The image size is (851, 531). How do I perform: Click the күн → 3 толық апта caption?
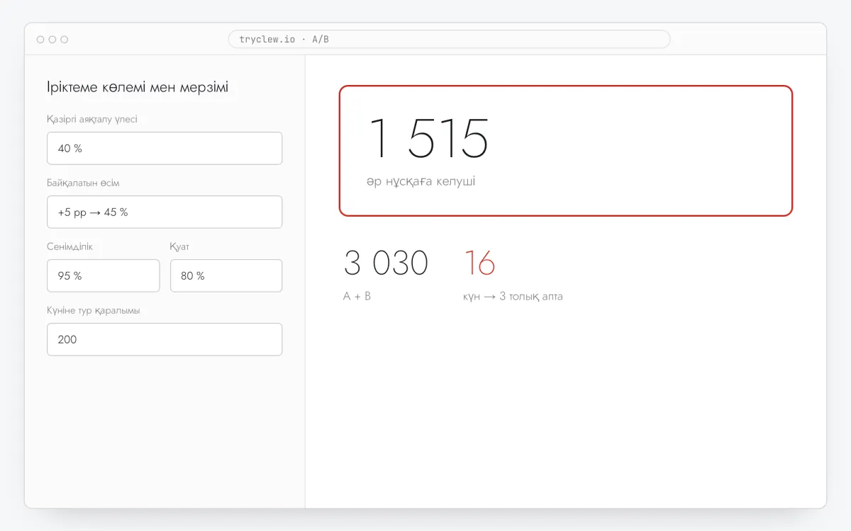pyautogui.click(x=513, y=296)
